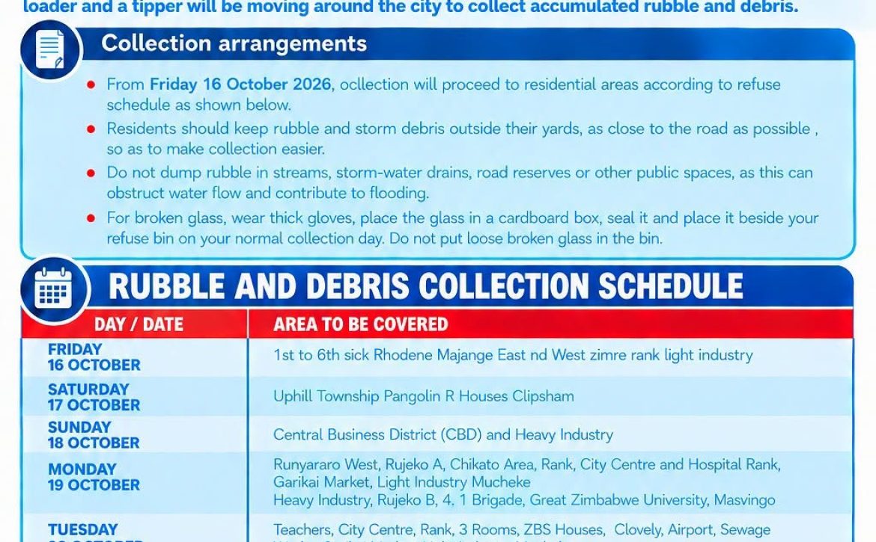Click 'Uphill Township Pangolin R Houses Clipsham'
This screenshot has height=542, width=876.
(424, 396)
